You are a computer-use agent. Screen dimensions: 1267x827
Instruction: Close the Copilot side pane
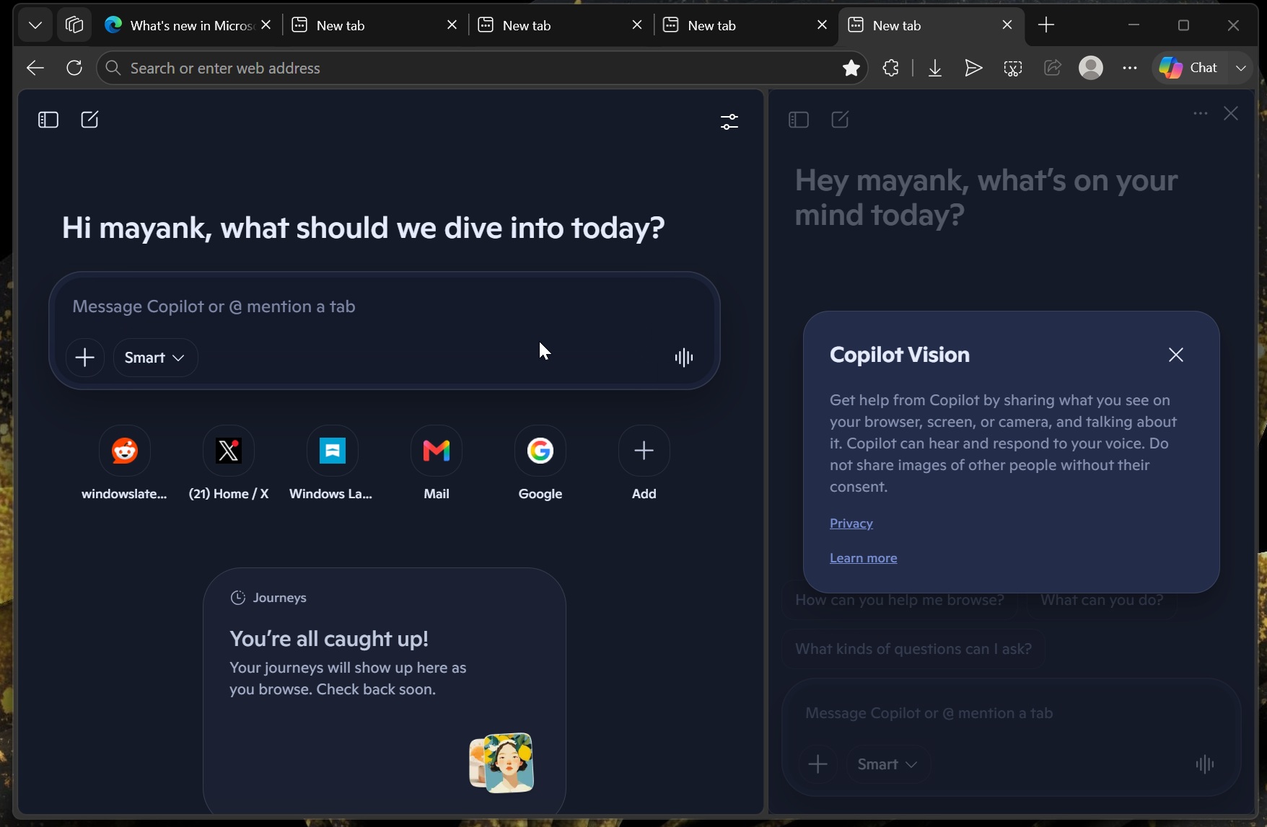(1231, 113)
